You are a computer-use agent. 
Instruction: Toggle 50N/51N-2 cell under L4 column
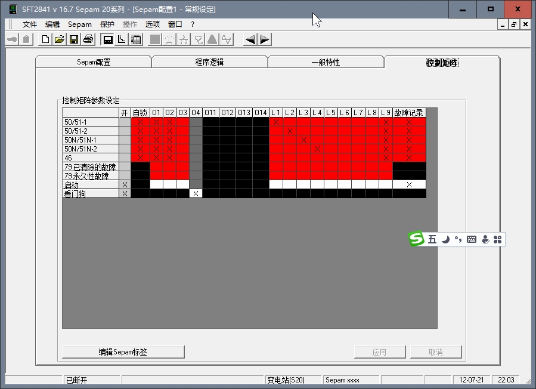pyautogui.click(x=317, y=149)
